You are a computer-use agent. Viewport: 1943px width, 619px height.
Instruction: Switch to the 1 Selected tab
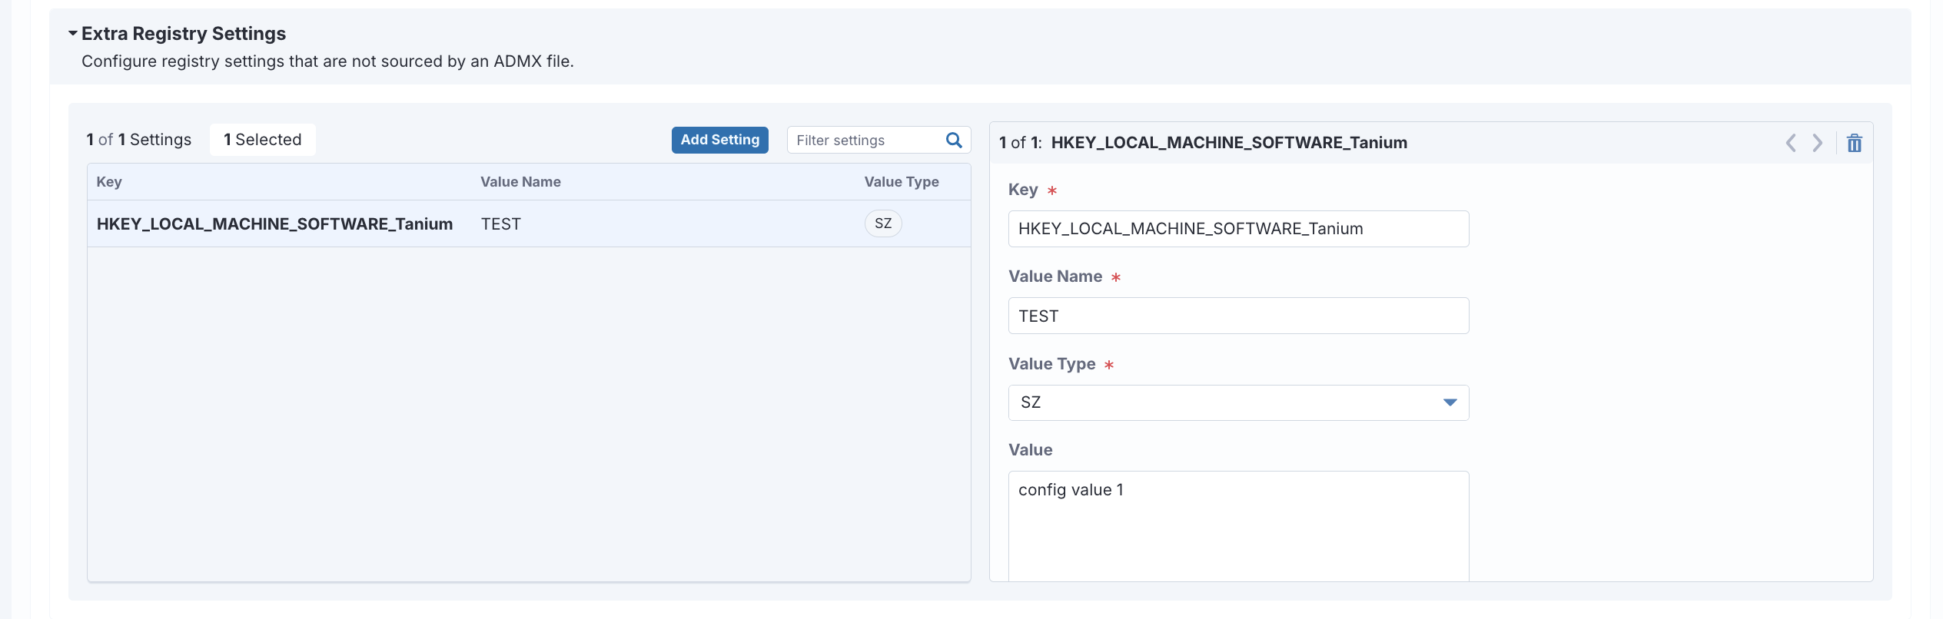click(x=262, y=140)
